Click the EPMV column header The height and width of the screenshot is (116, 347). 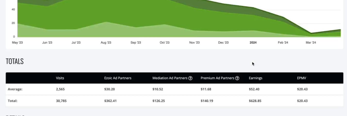(x=301, y=78)
